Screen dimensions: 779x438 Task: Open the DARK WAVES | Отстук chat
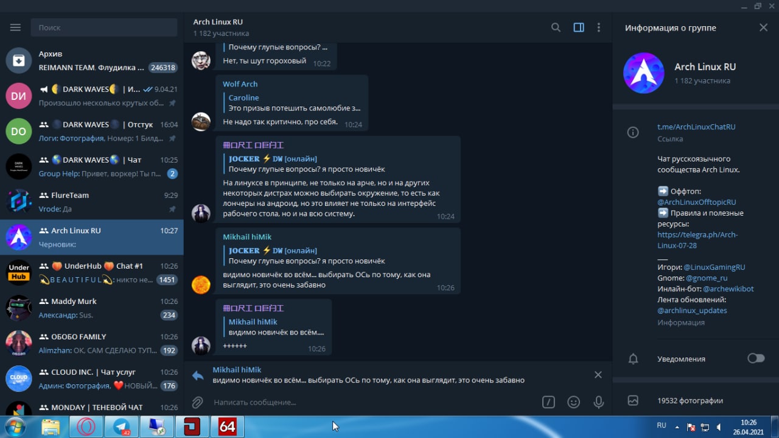92,131
